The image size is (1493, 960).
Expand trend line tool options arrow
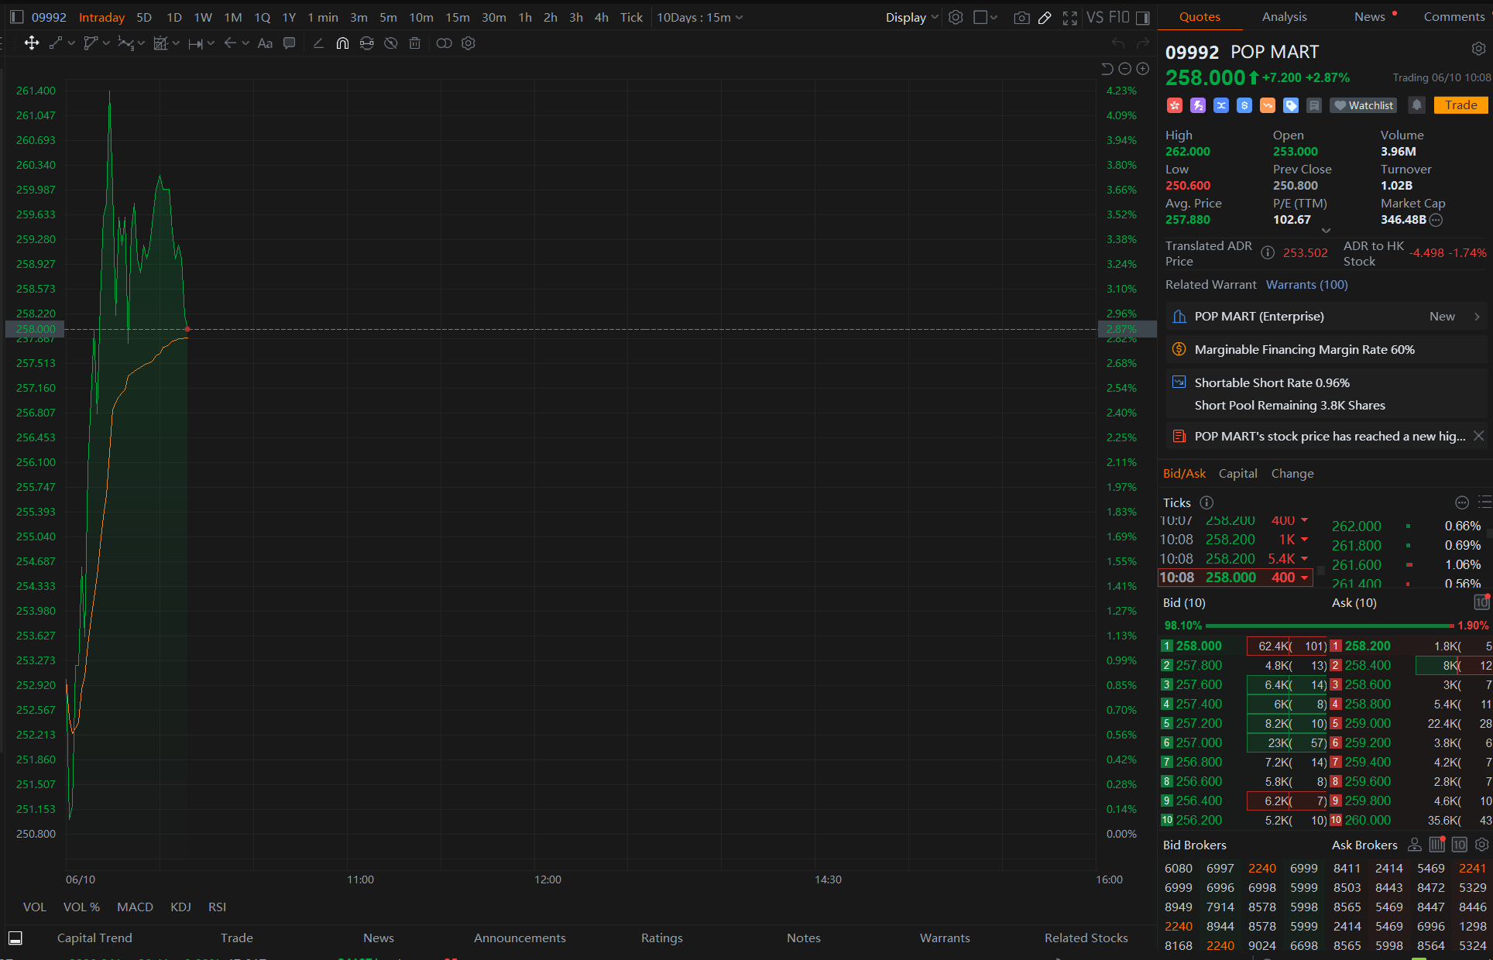pos(71,43)
